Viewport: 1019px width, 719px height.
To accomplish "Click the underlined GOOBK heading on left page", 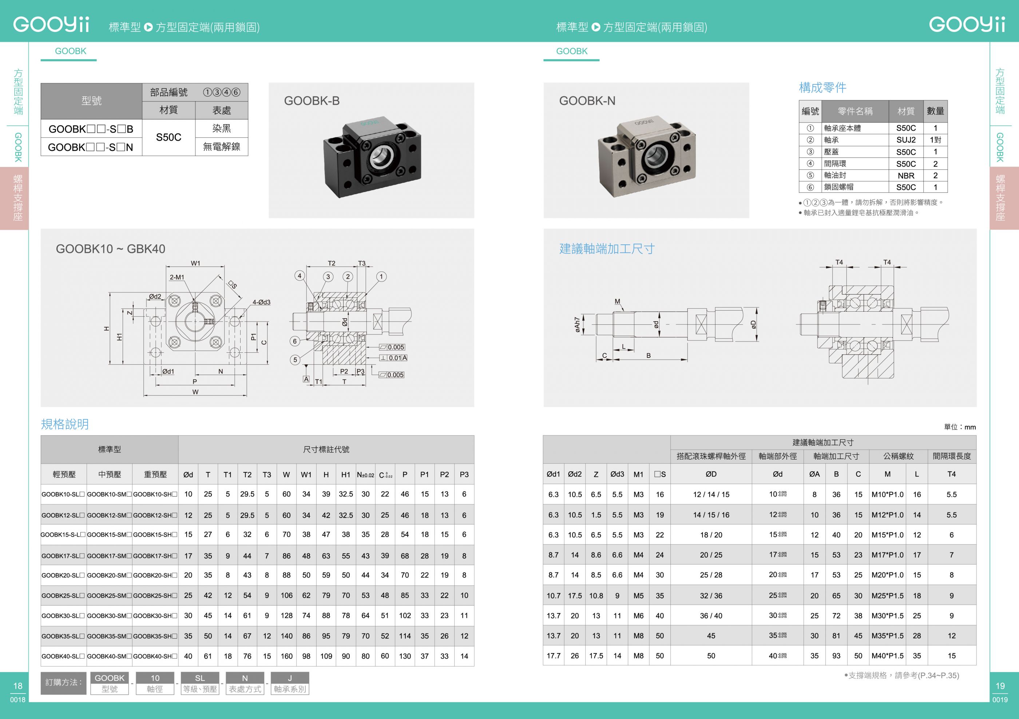I will [70, 51].
